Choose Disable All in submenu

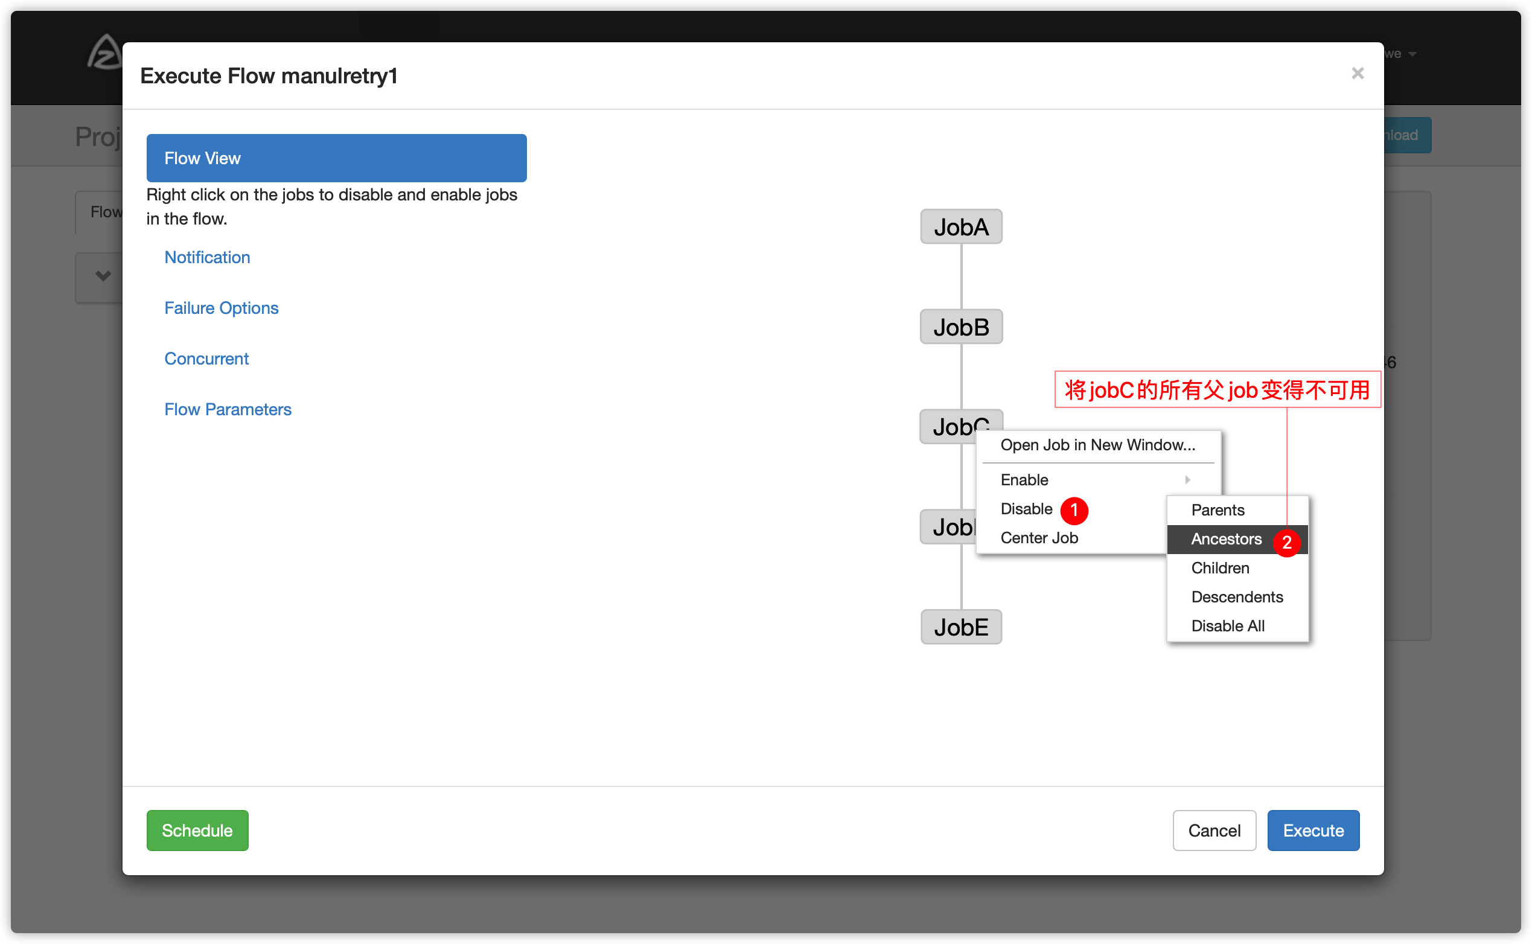(1237, 625)
